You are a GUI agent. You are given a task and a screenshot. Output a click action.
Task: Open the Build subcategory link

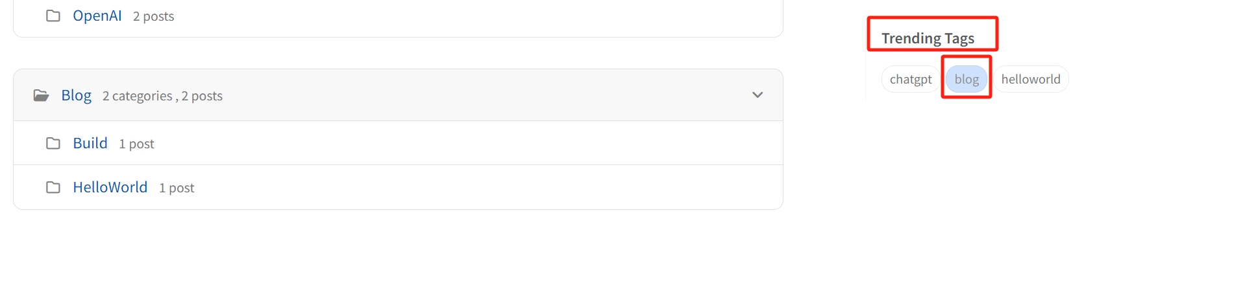click(x=90, y=143)
